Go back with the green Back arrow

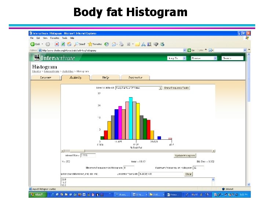pyautogui.click(x=33, y=44)
